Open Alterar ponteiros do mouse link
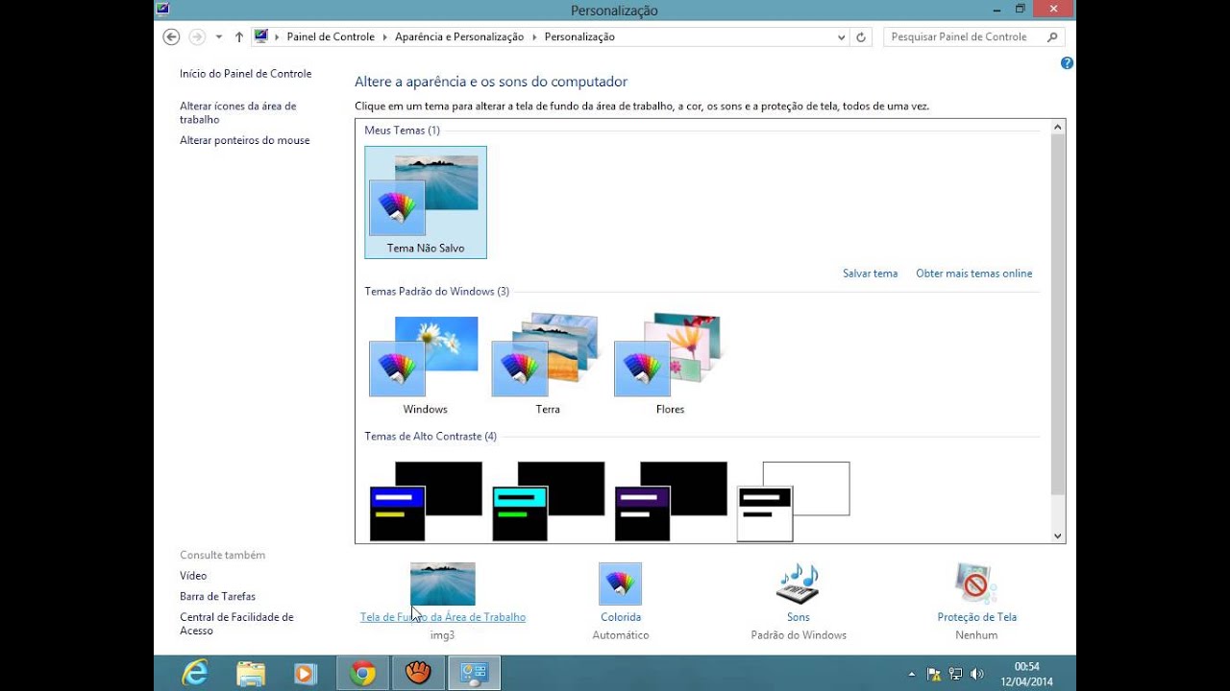Image resolution: width=1230 pixels, height=691 pixels. click(x=245, y=140)
